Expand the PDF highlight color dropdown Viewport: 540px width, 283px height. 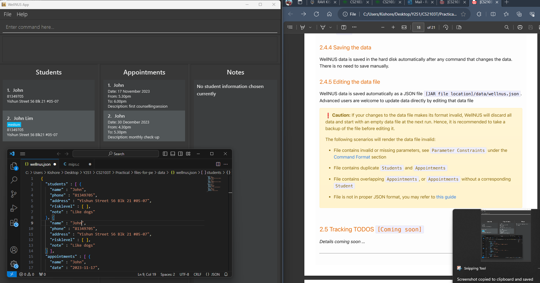[x=310, y=27]
